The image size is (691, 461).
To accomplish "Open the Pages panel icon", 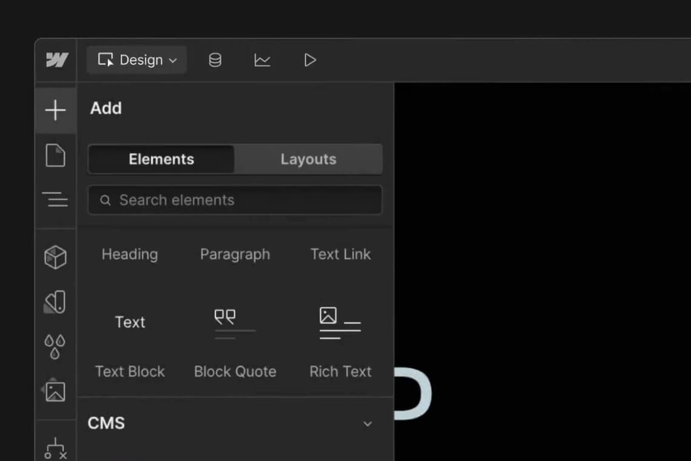I will (56, 155).
